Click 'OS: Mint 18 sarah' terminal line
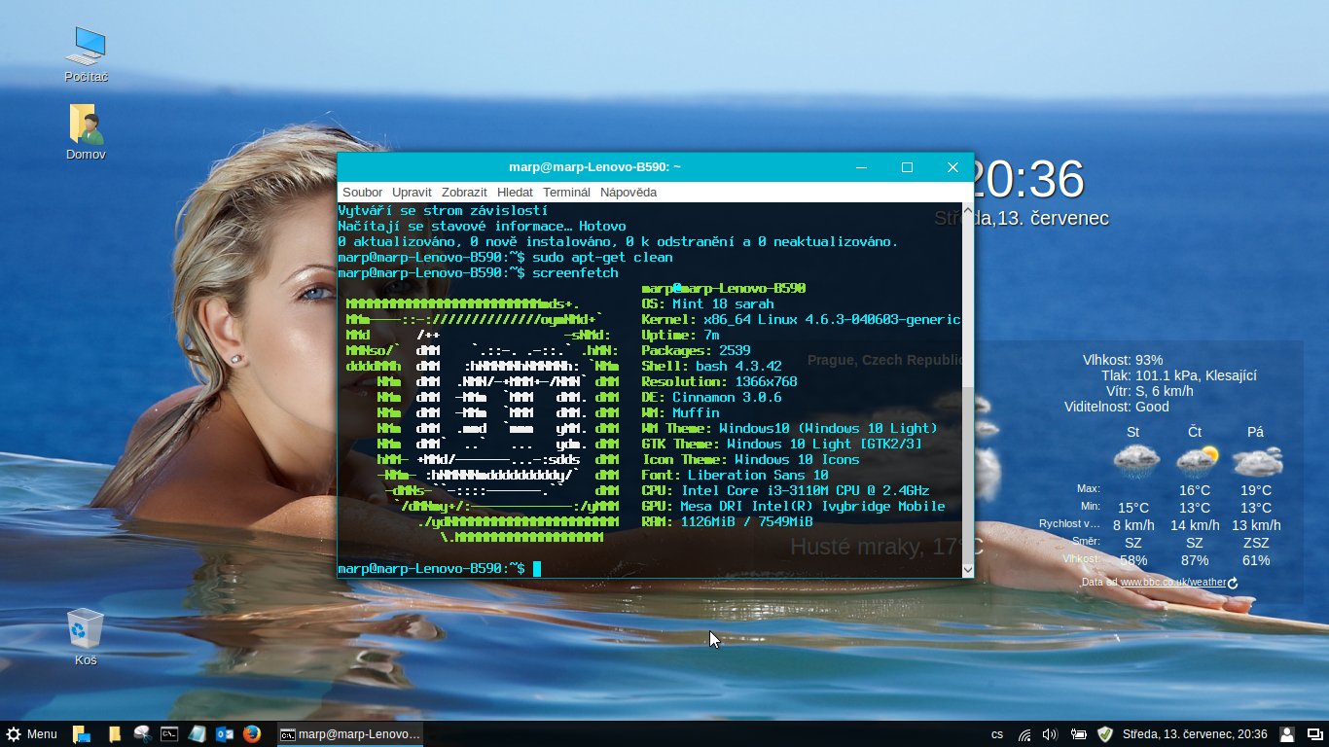The height and width of the screenshot is (747, 1329). point(708,304)
